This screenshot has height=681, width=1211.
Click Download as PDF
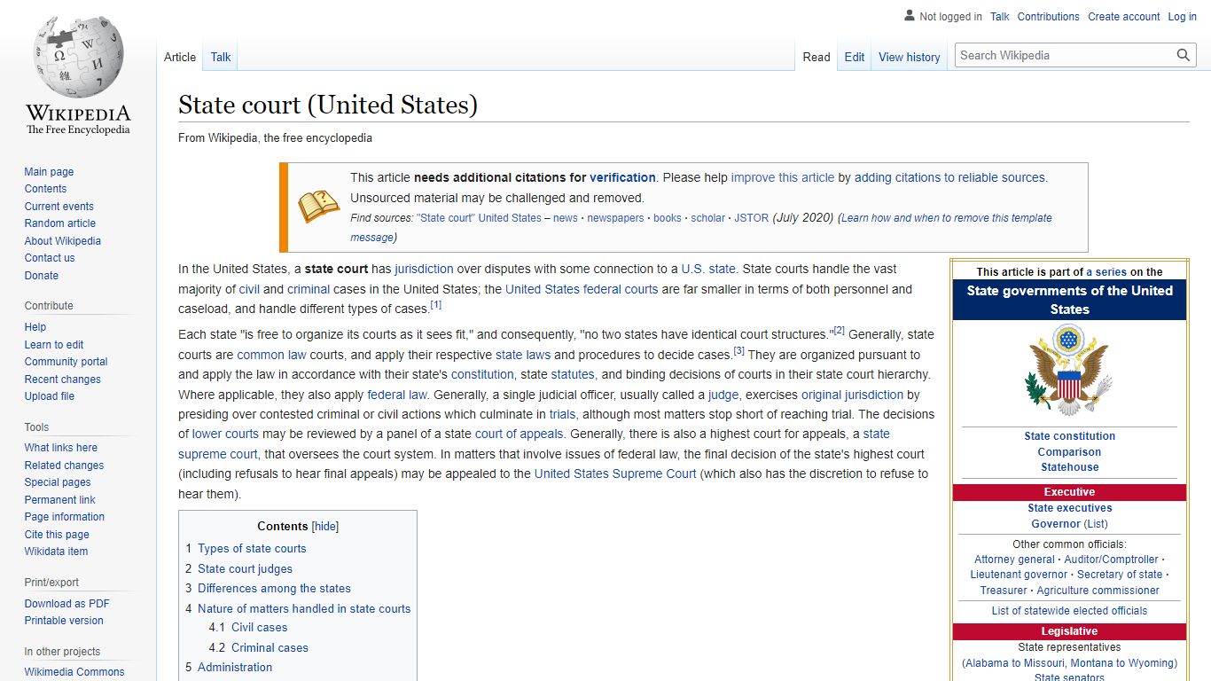(x=67, y=604)
